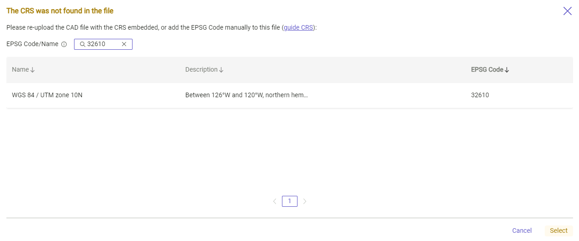Click sort arrow next to Name
This screenshot has height=241, width=579.
tap(32, 70)
